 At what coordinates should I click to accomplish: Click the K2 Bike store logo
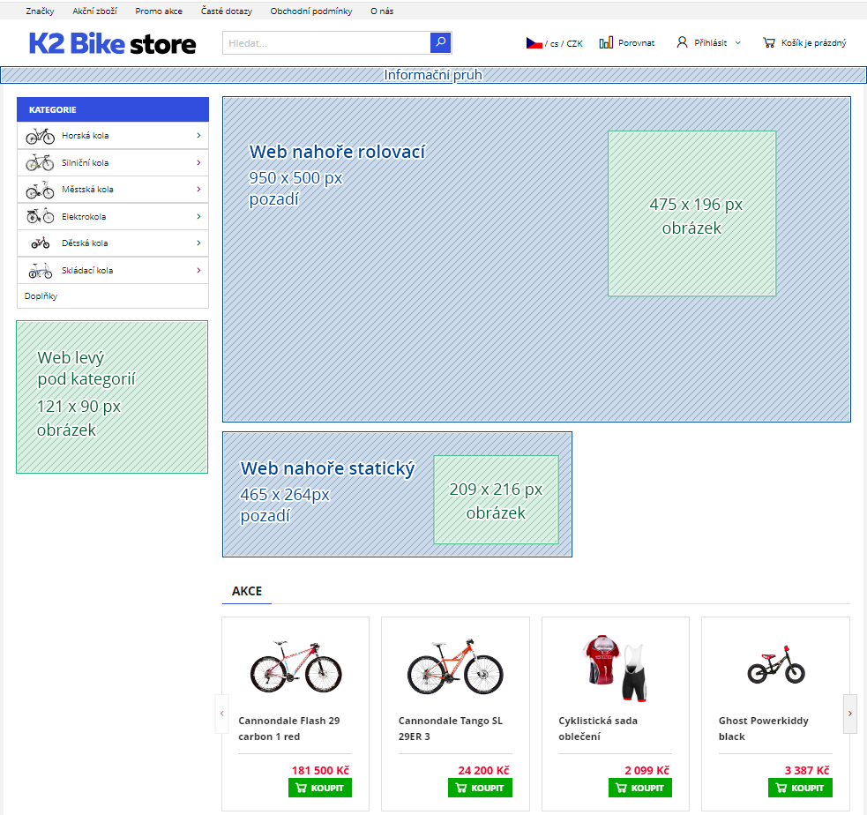click(112, 44)
